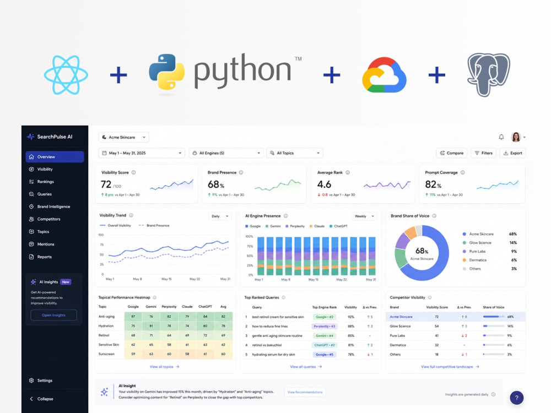Click the Filters button
This screenshot has width=551, height=413.
click(484, 153)
